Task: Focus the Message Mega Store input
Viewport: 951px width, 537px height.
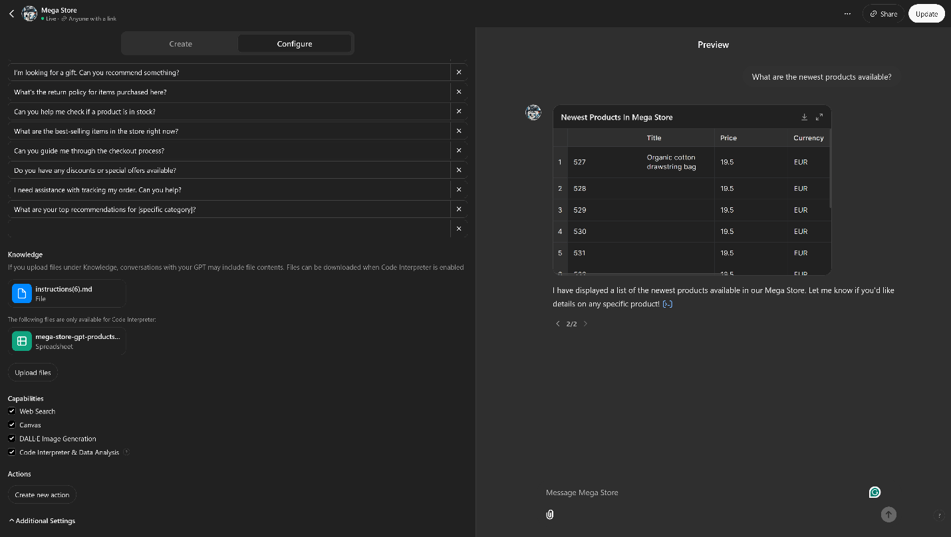Action: [705, 492]
